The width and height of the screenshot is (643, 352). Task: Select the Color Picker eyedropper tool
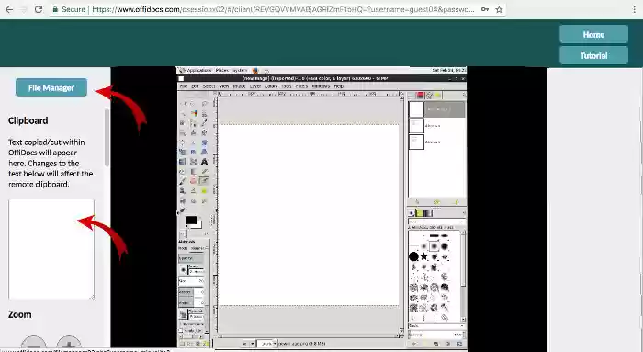tap(204, 123)
